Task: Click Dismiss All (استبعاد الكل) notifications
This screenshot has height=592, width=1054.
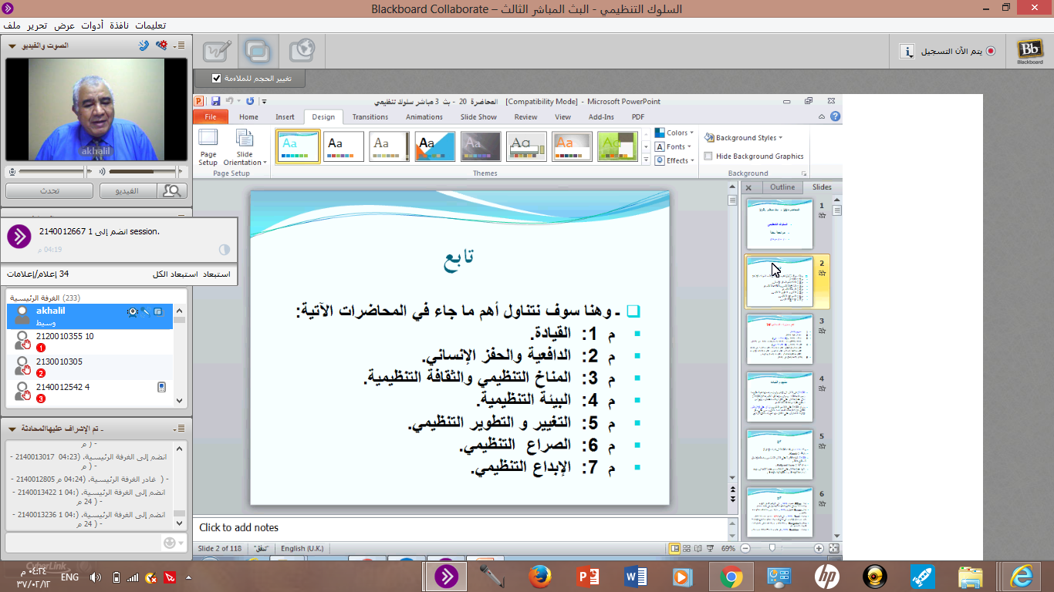Action: pos(175,274)
